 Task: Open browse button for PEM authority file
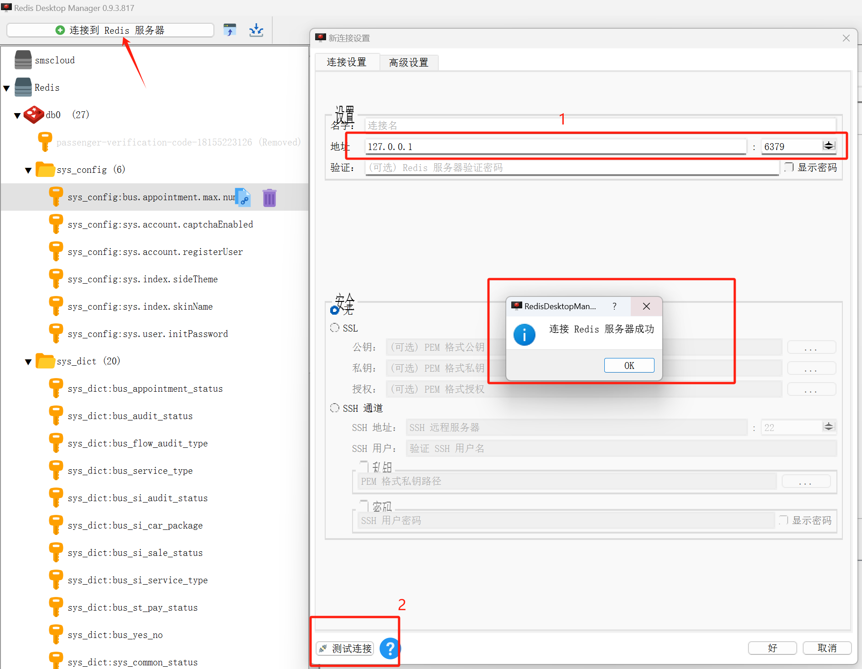[x=811, y=389]
